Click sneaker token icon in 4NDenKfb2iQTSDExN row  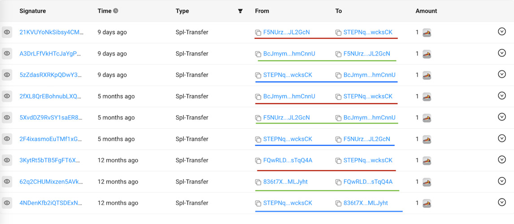[427, 203]
